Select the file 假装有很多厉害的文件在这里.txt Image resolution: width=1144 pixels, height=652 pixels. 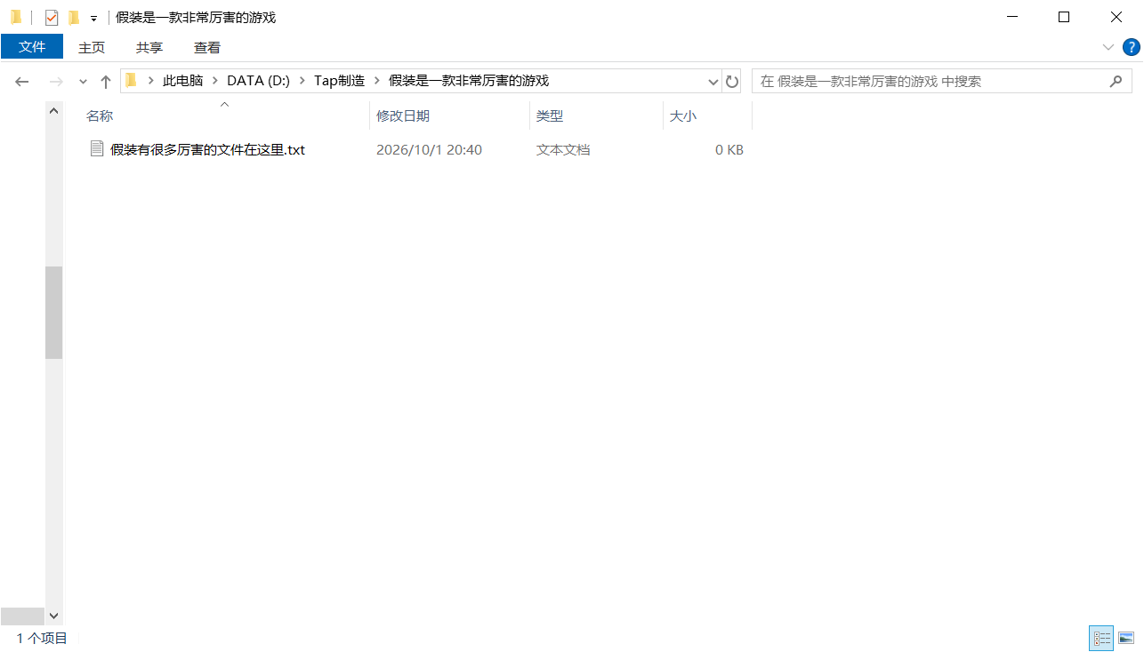pos(207,150)
